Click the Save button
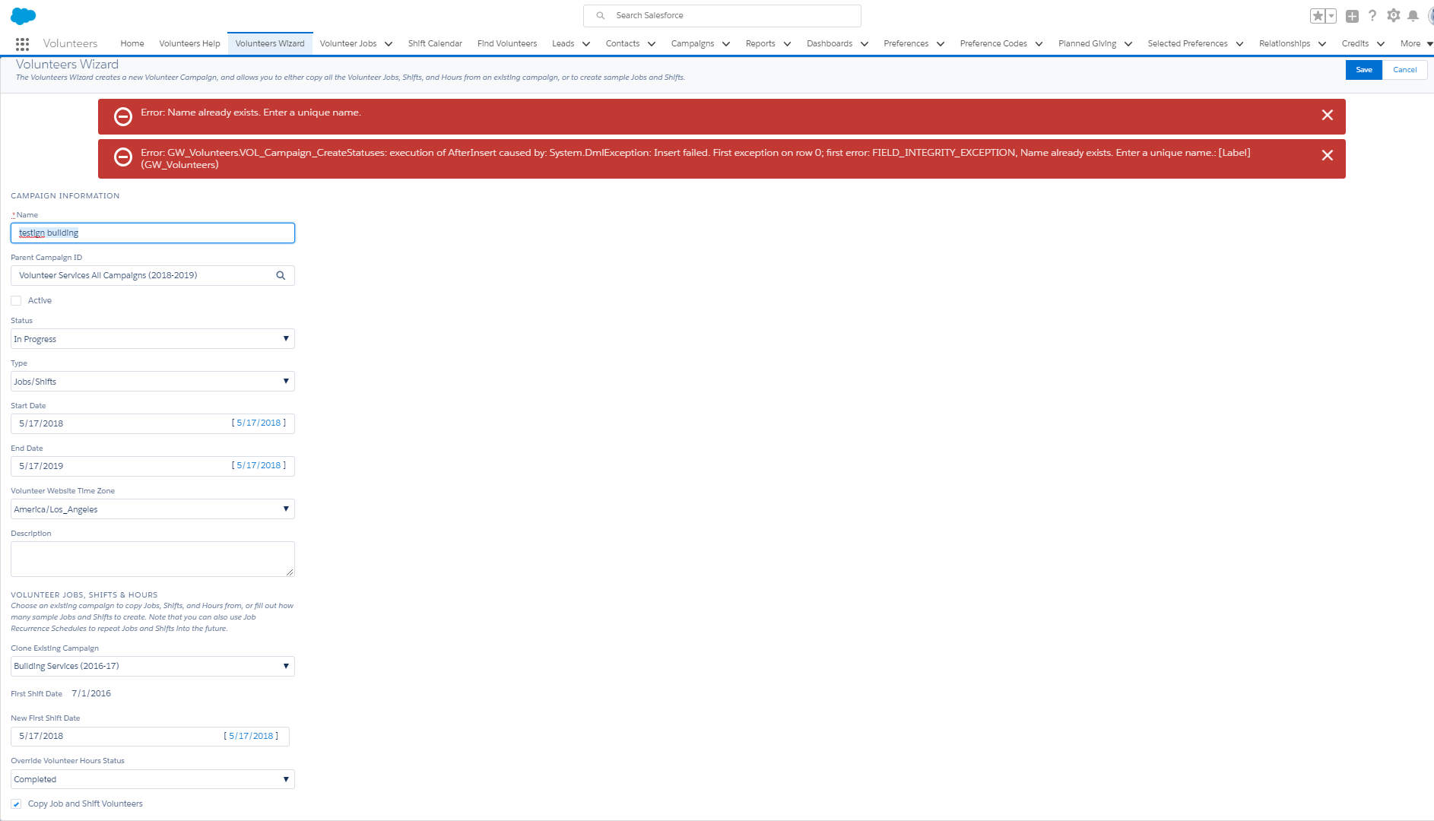The image size is (1434, 821). coord(1364,70)
